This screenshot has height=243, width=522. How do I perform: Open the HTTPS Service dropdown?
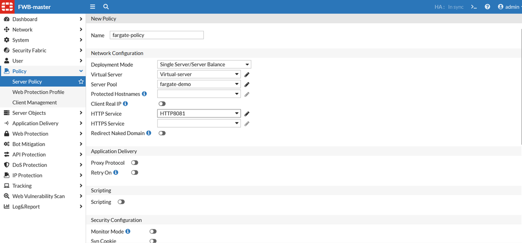tap(199, 124)
